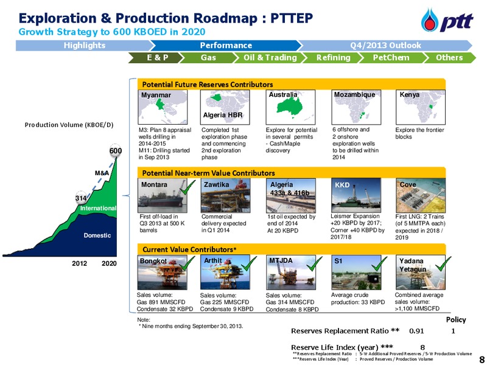Click the 0.91 ratio value

(416, 331)
